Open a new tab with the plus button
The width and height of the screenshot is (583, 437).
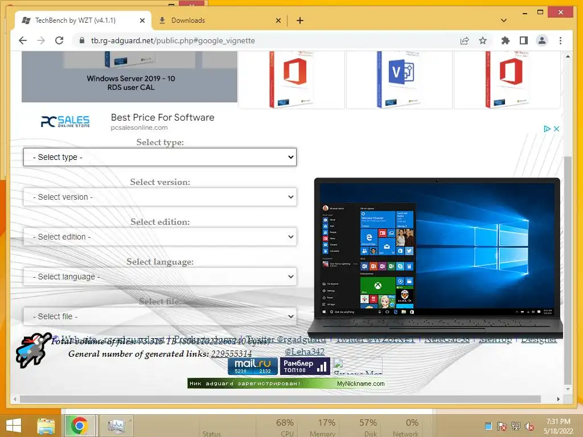[299, 20]
